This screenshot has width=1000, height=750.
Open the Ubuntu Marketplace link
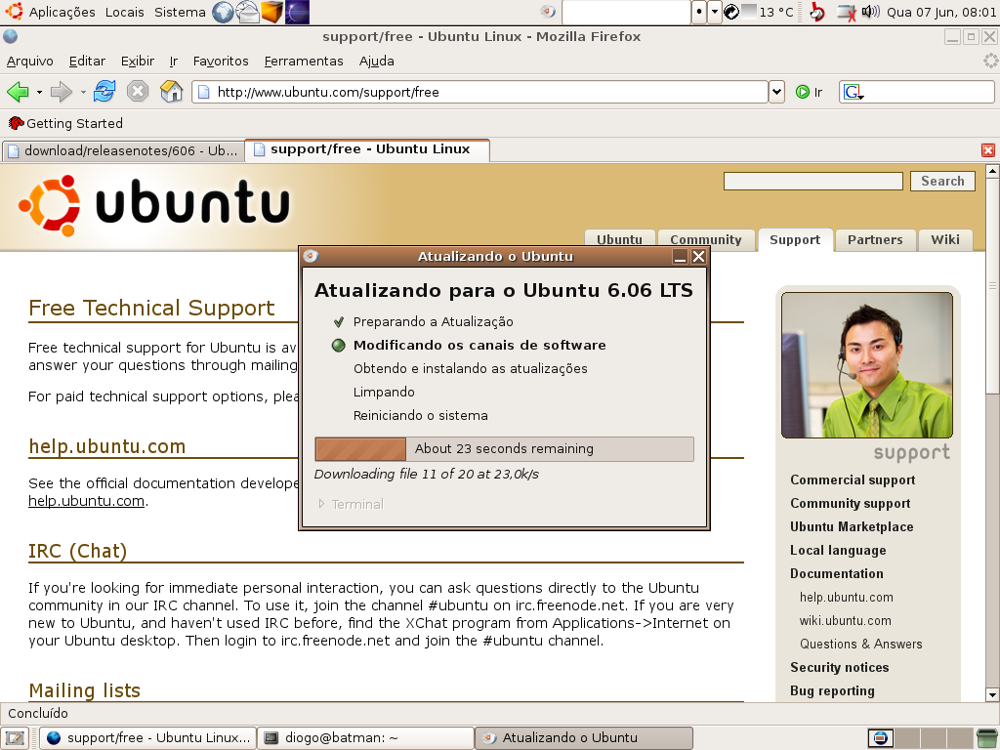coord(852,526)
